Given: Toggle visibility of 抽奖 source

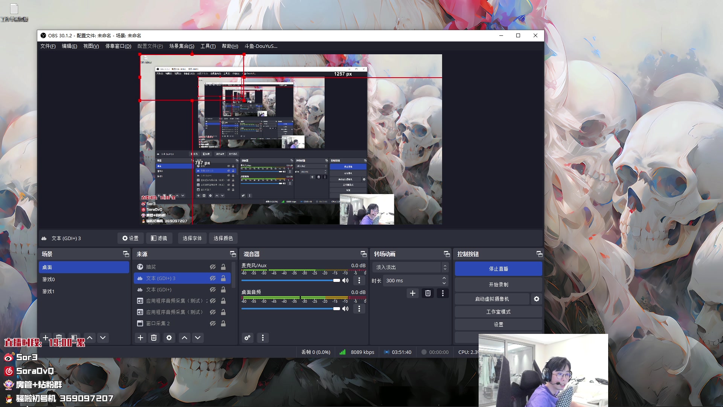Looking at the screenshot, I should (213, 267).
